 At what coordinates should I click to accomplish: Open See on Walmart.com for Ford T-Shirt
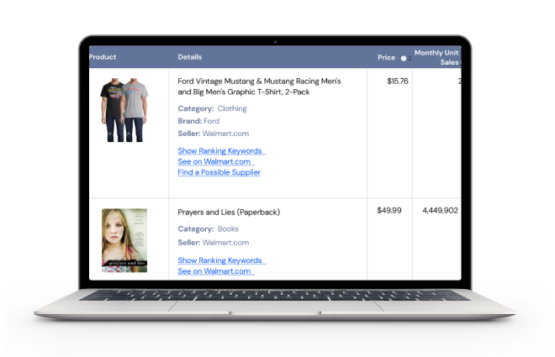click(216, 161)
